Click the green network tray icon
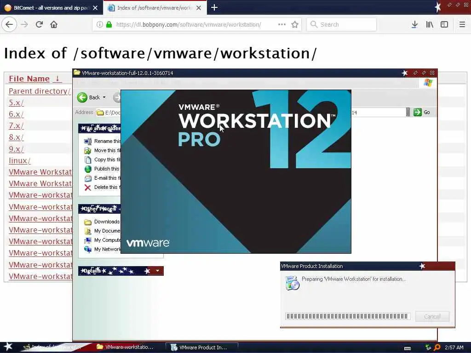Viewport: 471px width, 353px height. 428,347
